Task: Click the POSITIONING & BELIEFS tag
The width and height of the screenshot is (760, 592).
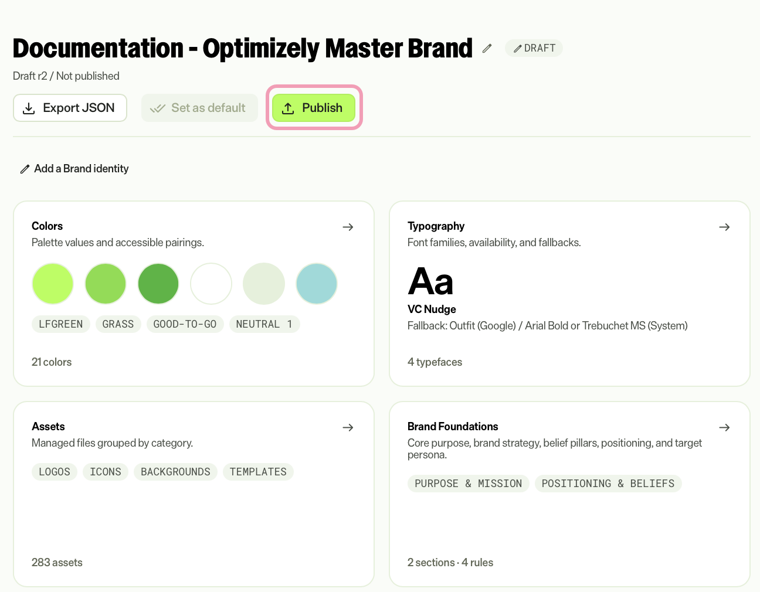Action: click(x=608, y=484)
